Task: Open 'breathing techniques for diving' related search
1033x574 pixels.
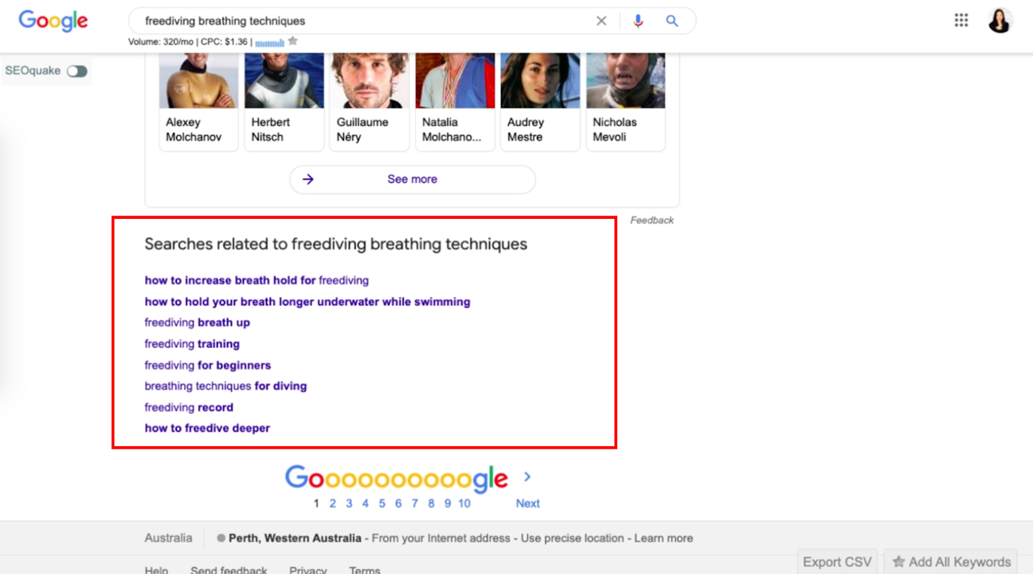Action: point(226,386)
